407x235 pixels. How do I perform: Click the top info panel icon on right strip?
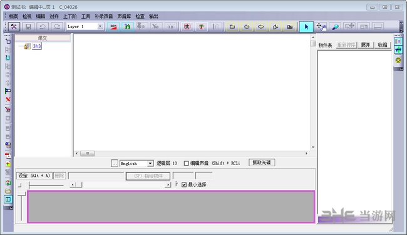tap(398, 41)
